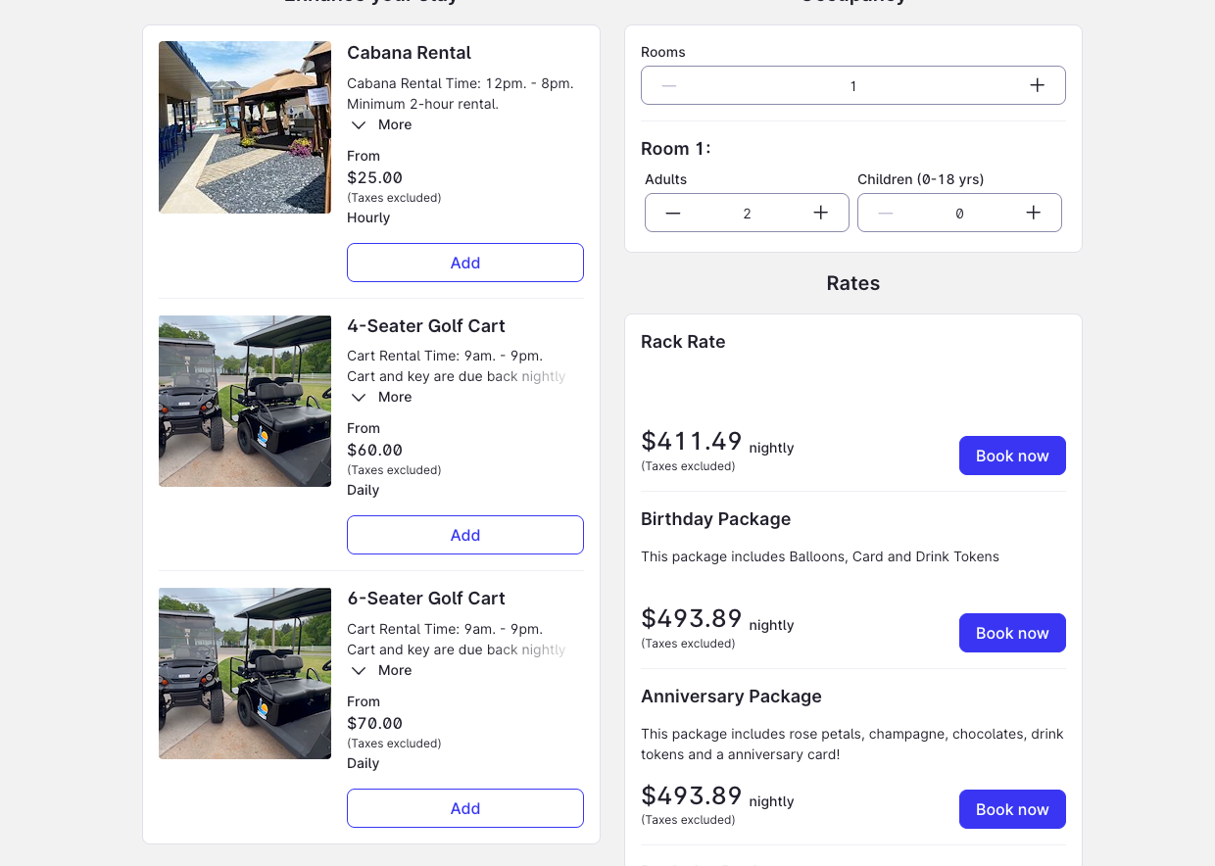1215x866 pixels.
Task: Click the minus icon under Children (0-18 yrs)
Action: click(886, 213)
